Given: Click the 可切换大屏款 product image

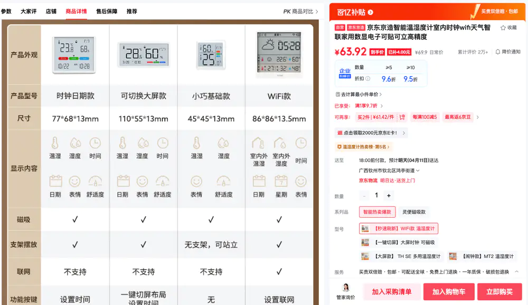Looking at the screenshot, I should [x=143, y=54].
